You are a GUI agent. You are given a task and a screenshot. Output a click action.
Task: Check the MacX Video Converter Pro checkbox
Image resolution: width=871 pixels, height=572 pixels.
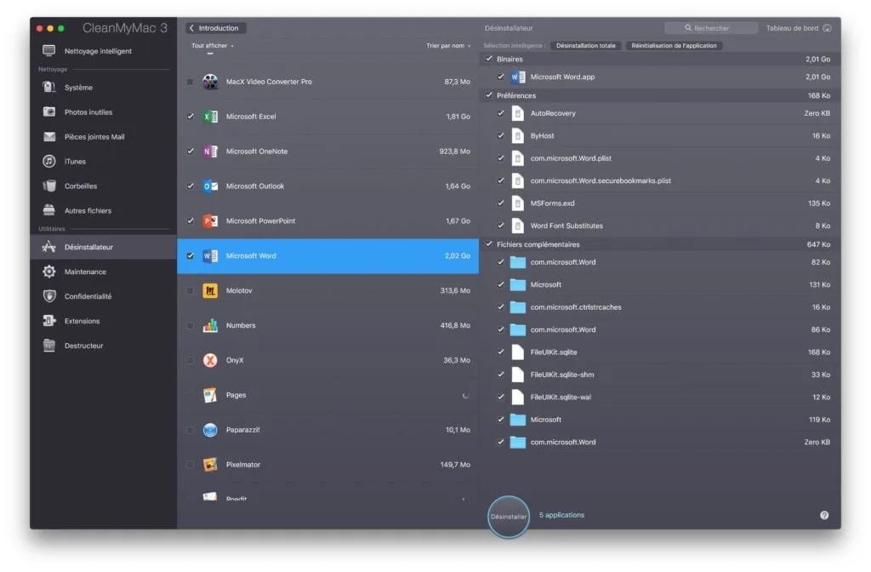click(x=191, y=82)
